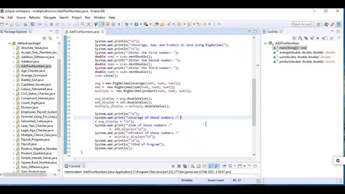Open Package Explorer View Menu triangle
Image resolution: width=345 pixels, height=194 pixels.
(57, 38)
